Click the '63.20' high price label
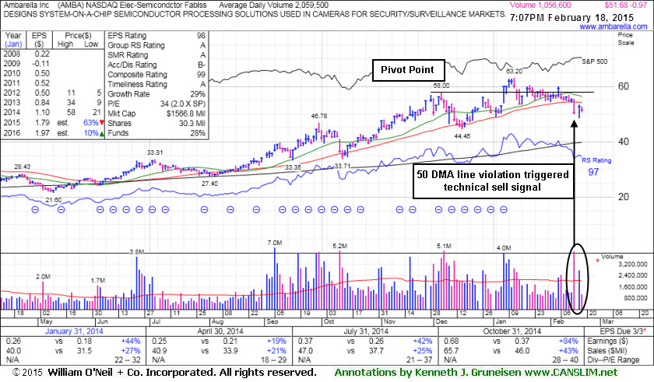This screenshot has height=382, width=654. pos(514,72)
